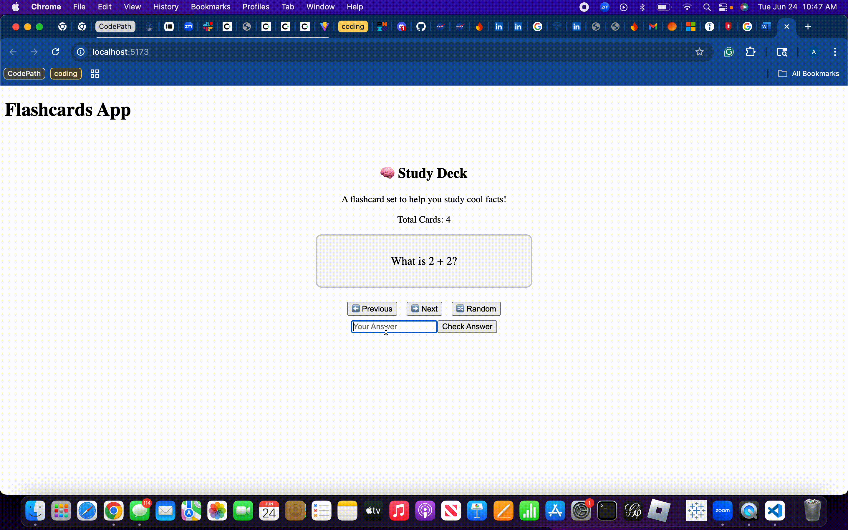Open the Chrome profile avatar A
Screen dimensions: 848x530
(814, 52)
